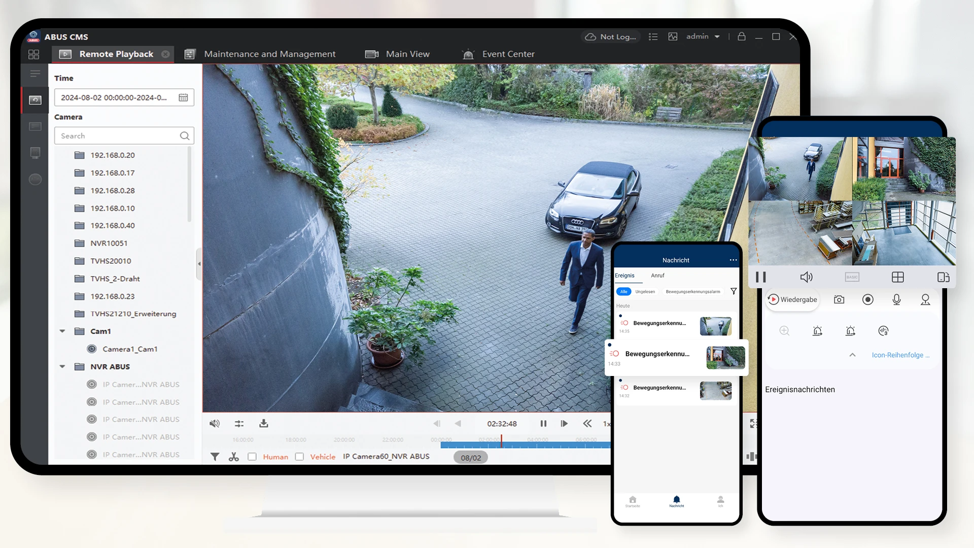Collapse the NVR ABUS tree folder
The image size is (974, 548).
[62, 366]
